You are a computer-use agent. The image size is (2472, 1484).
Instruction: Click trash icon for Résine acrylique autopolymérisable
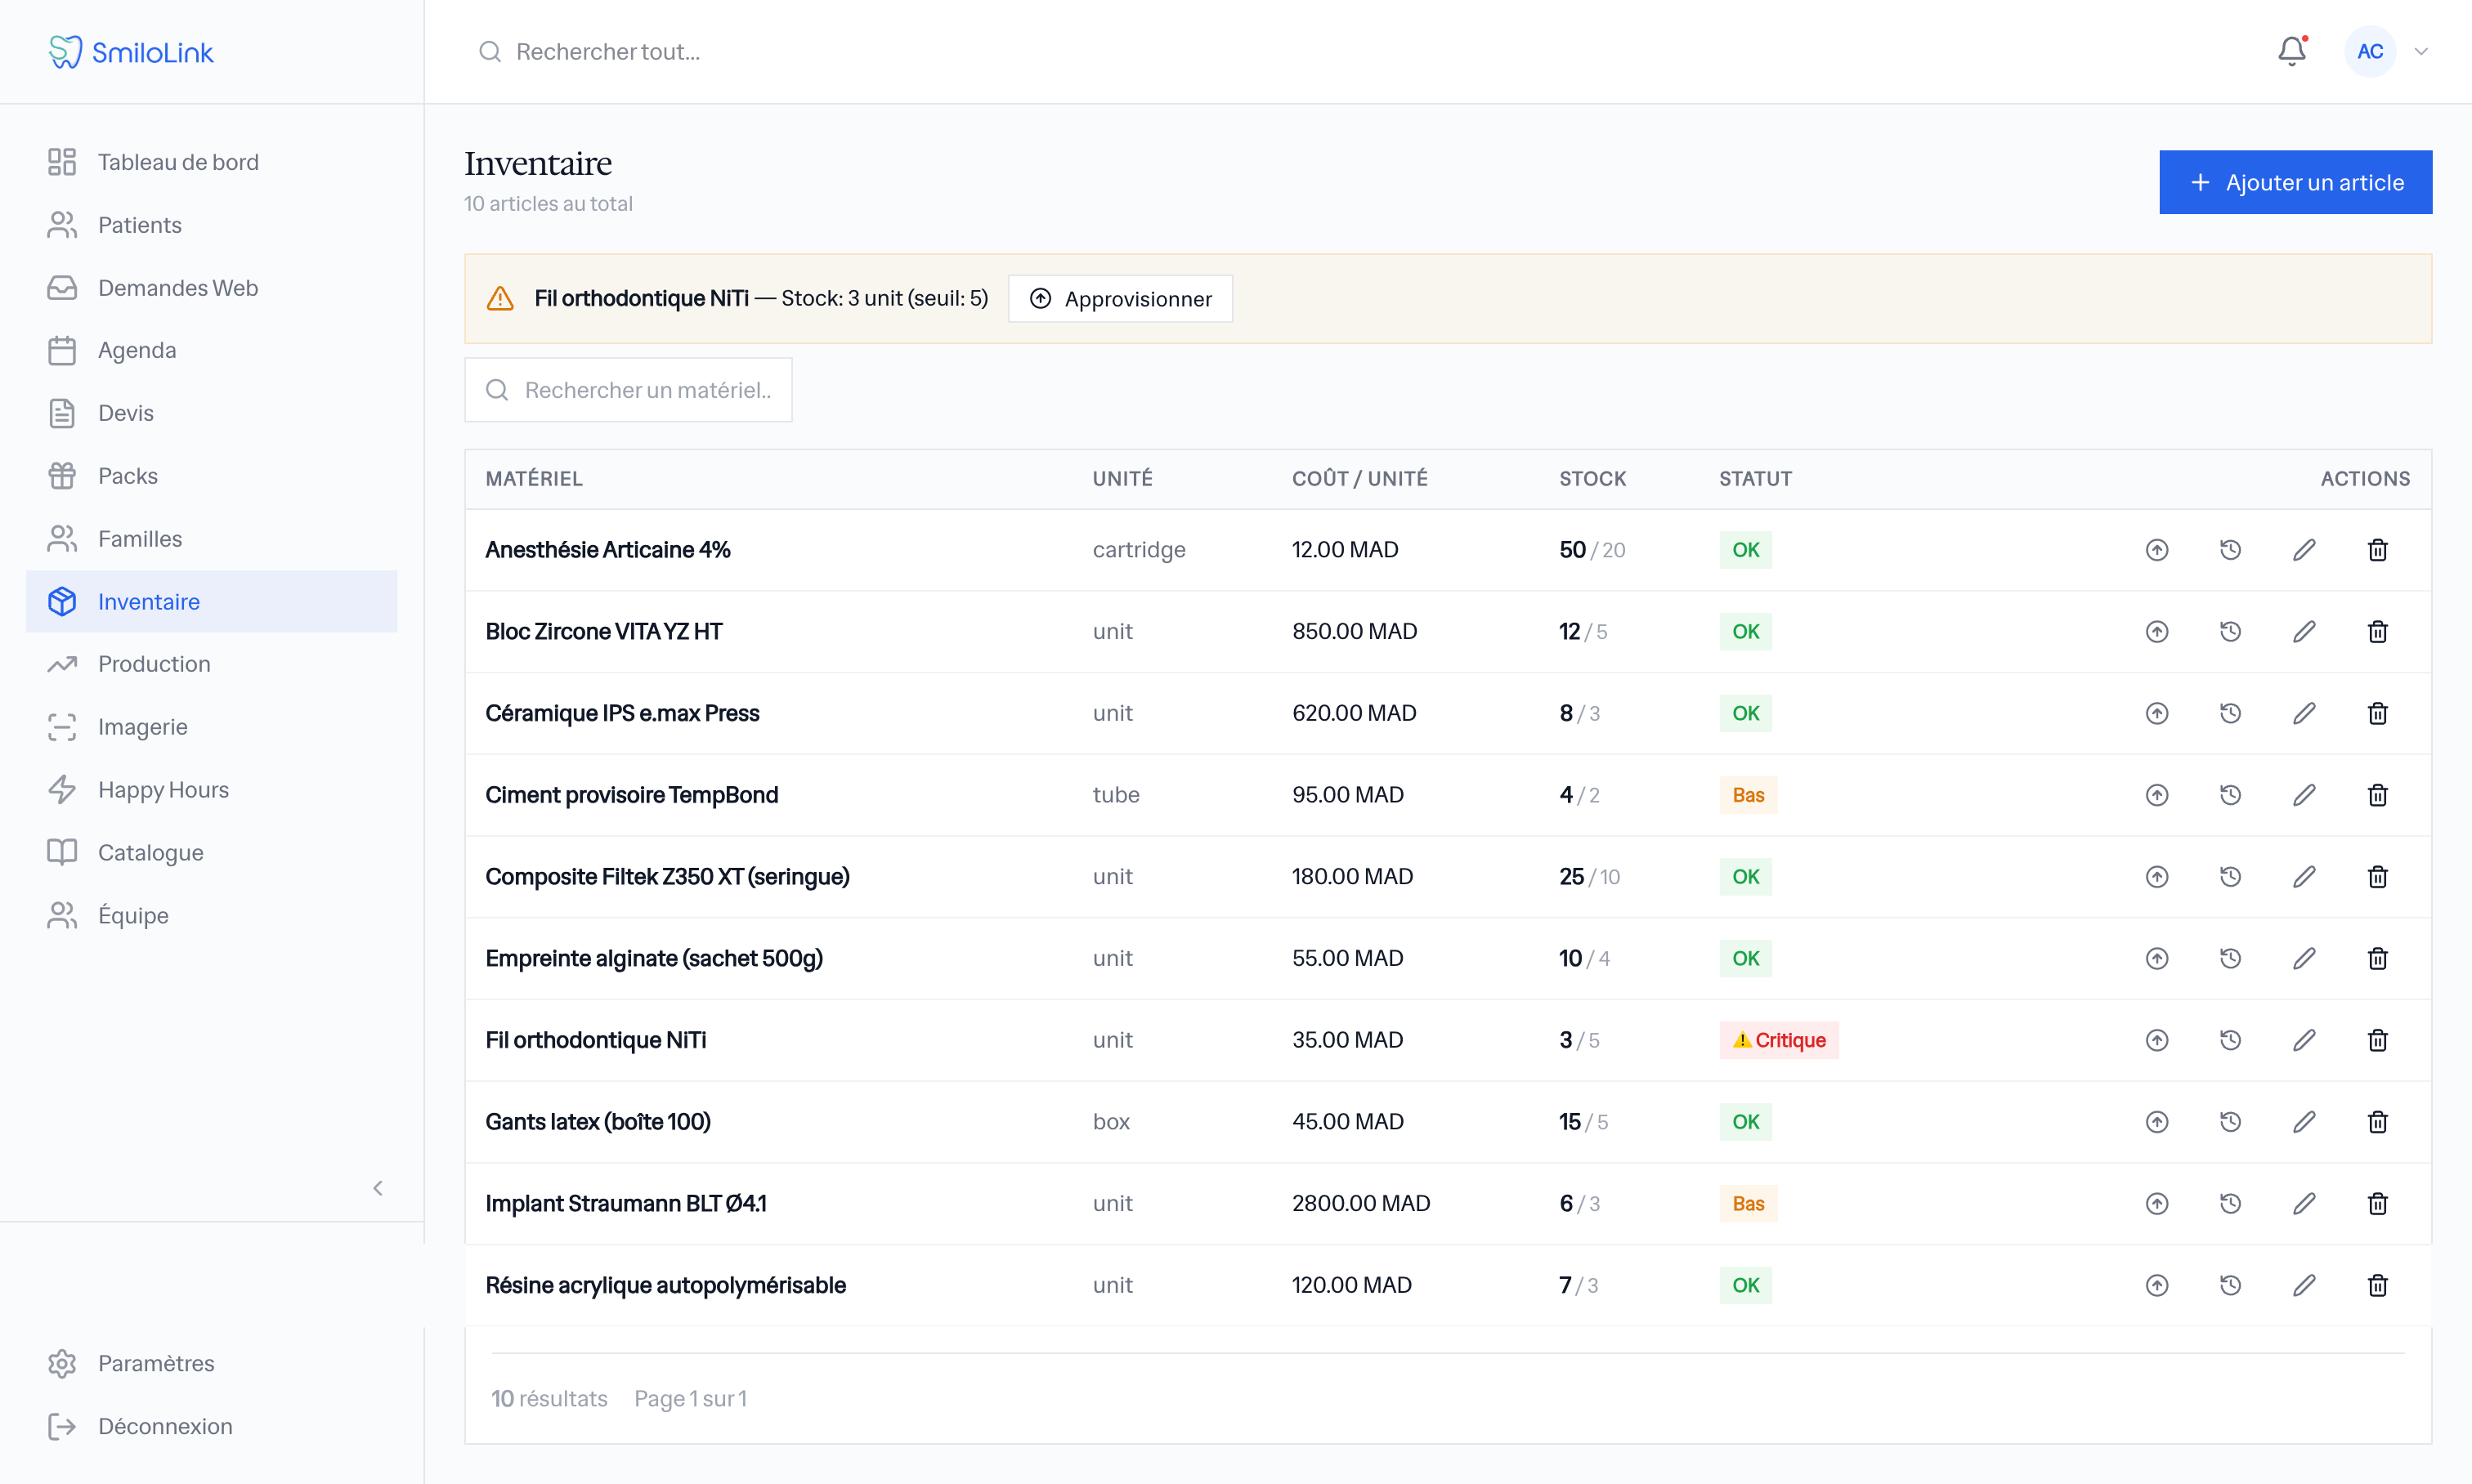point(2378,1285)
